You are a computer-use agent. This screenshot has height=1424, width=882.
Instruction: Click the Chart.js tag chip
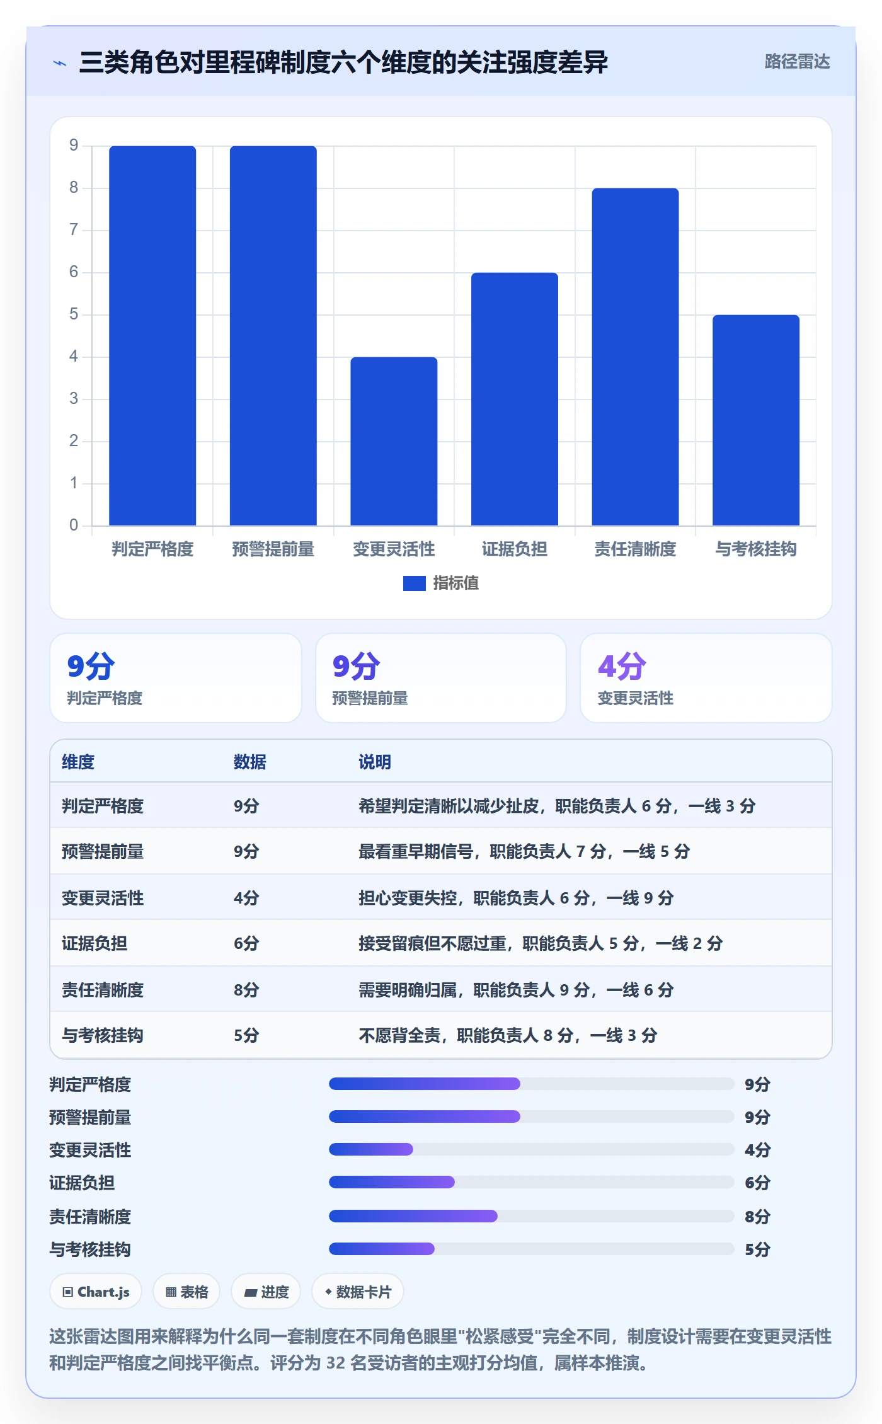[x=96, y=1292]
